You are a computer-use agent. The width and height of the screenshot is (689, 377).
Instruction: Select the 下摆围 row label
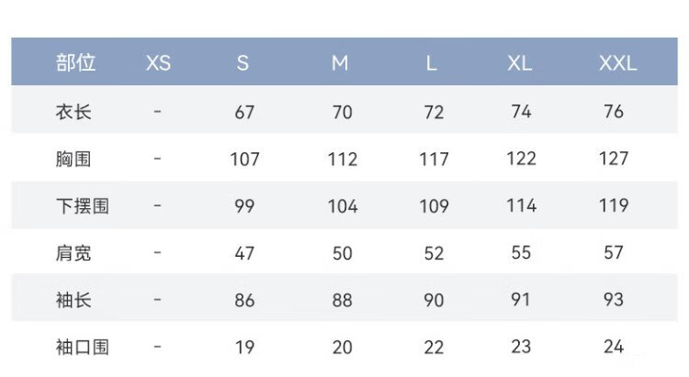[x=82, y=206]
